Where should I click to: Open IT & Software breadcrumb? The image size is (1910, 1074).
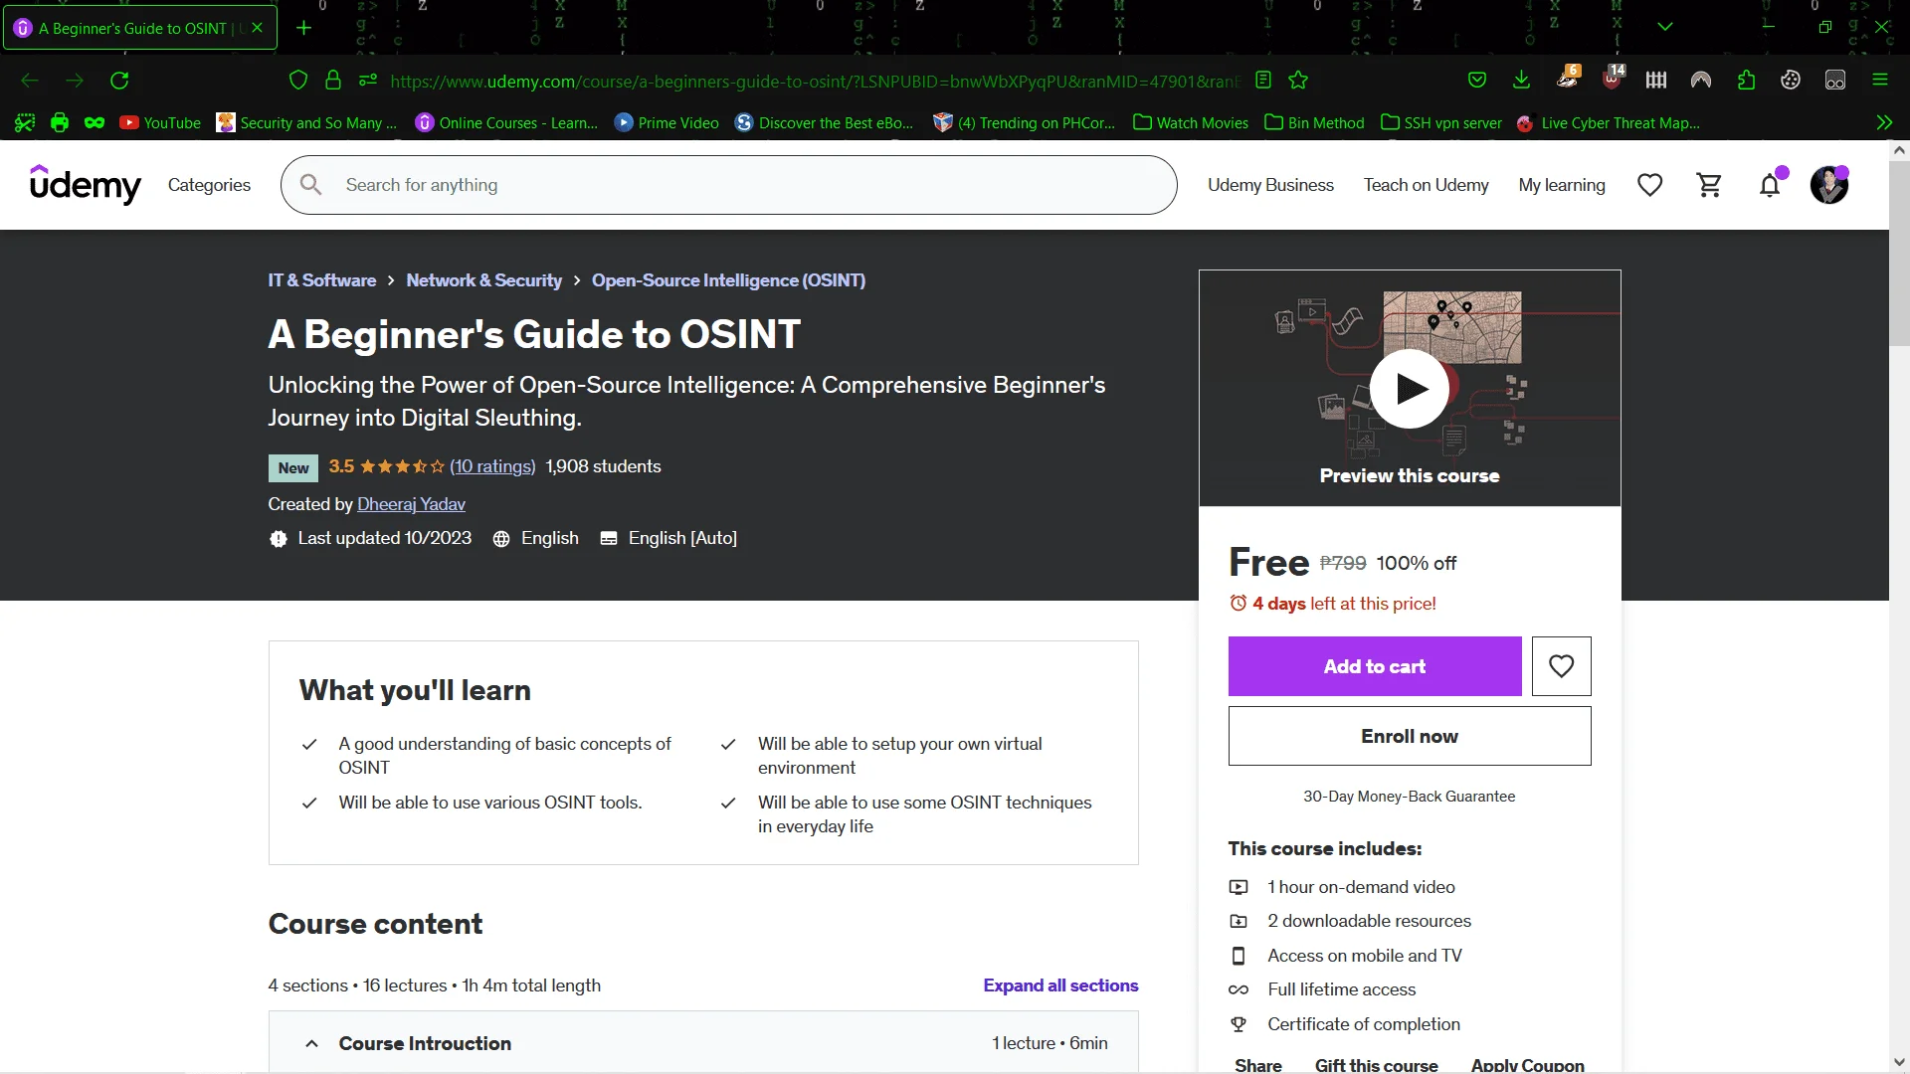(321, 280)
